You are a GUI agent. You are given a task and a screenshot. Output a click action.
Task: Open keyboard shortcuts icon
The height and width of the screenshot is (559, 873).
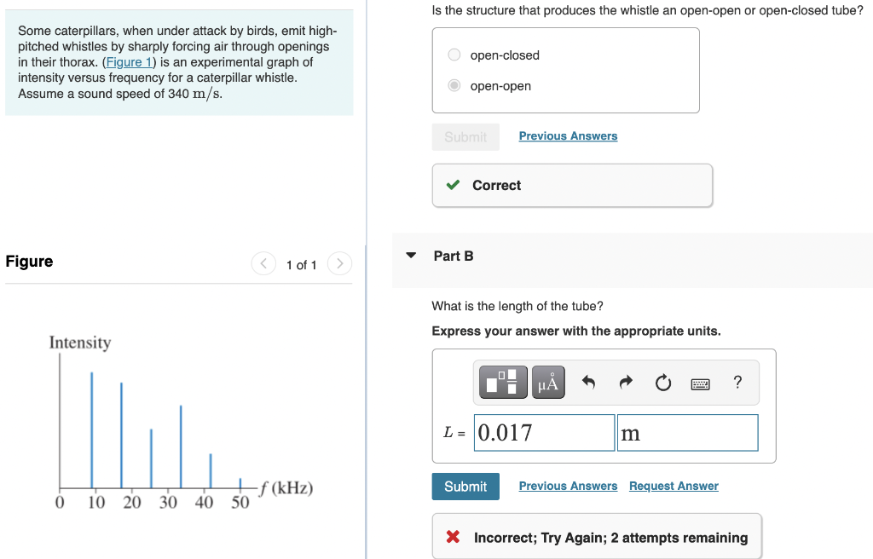(701, 383)
